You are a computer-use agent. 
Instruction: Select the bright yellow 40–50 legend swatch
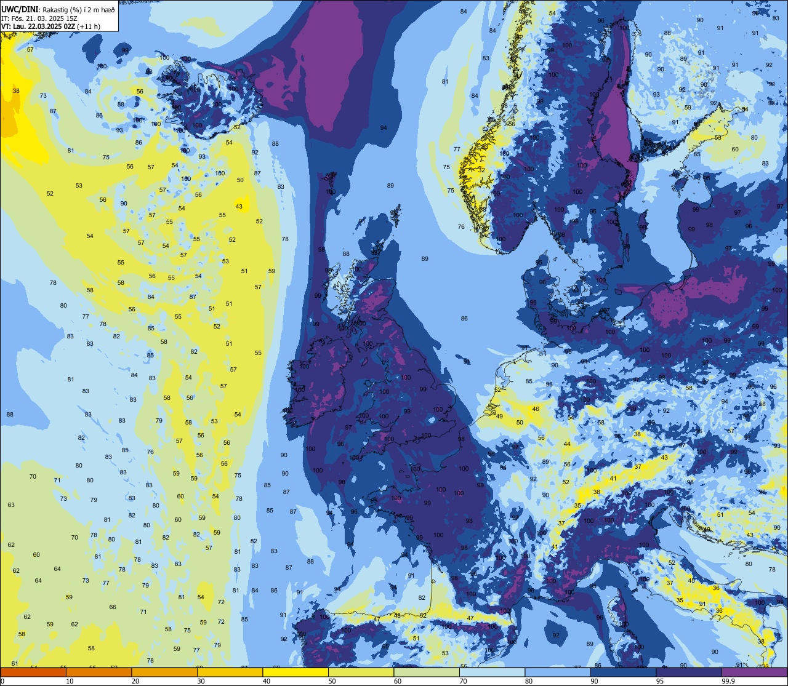(295, 672)
